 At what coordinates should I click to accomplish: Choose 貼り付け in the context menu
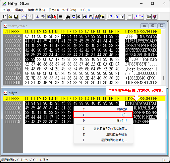pos(103,121)
